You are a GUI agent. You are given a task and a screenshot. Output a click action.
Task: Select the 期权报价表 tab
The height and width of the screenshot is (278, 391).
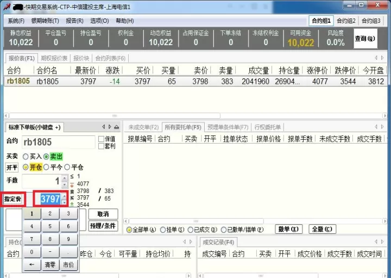pyautogui.click(x=54, y=58)
